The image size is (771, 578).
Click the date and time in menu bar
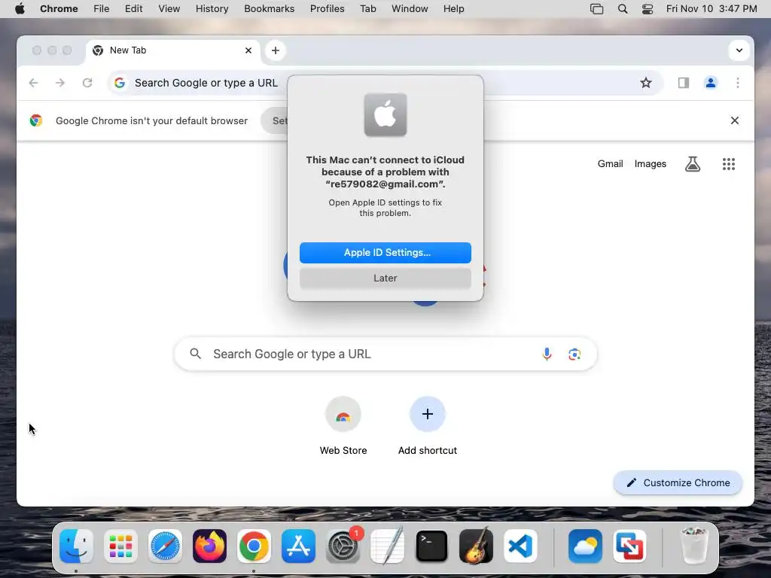click(x=711, y=8)
